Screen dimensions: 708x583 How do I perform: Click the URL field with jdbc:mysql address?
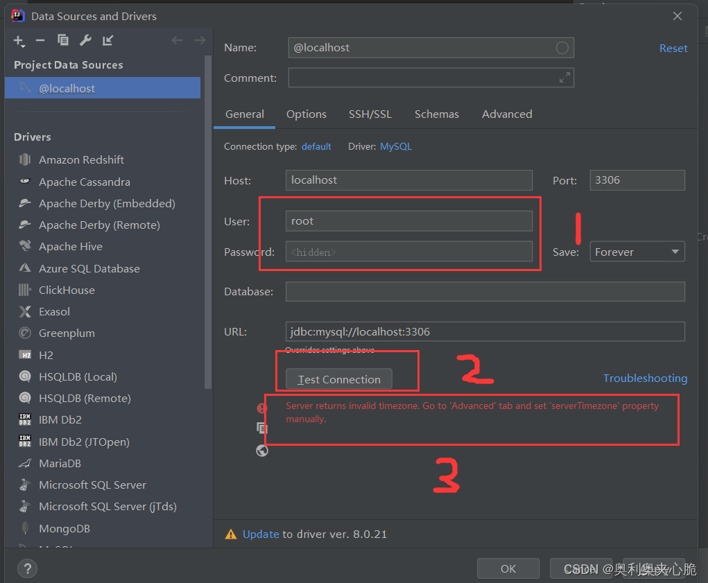pyautogui.click(x=485, y=331)
